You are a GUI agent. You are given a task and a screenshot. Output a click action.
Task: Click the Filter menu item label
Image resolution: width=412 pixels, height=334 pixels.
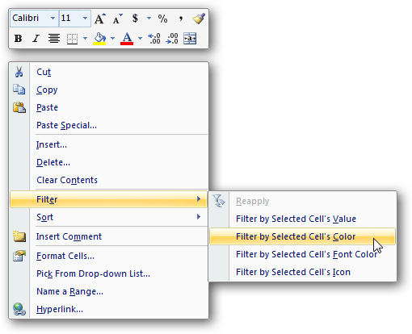point(47,199)
